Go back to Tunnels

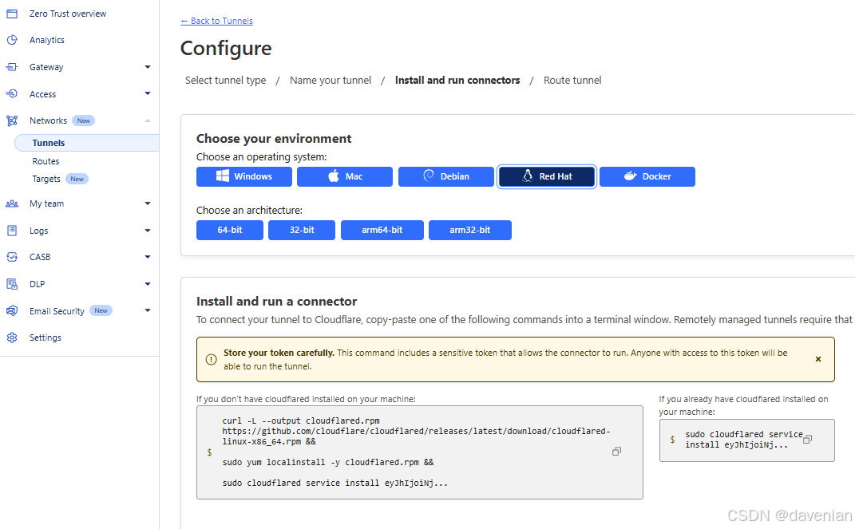[x=216, y=21]
